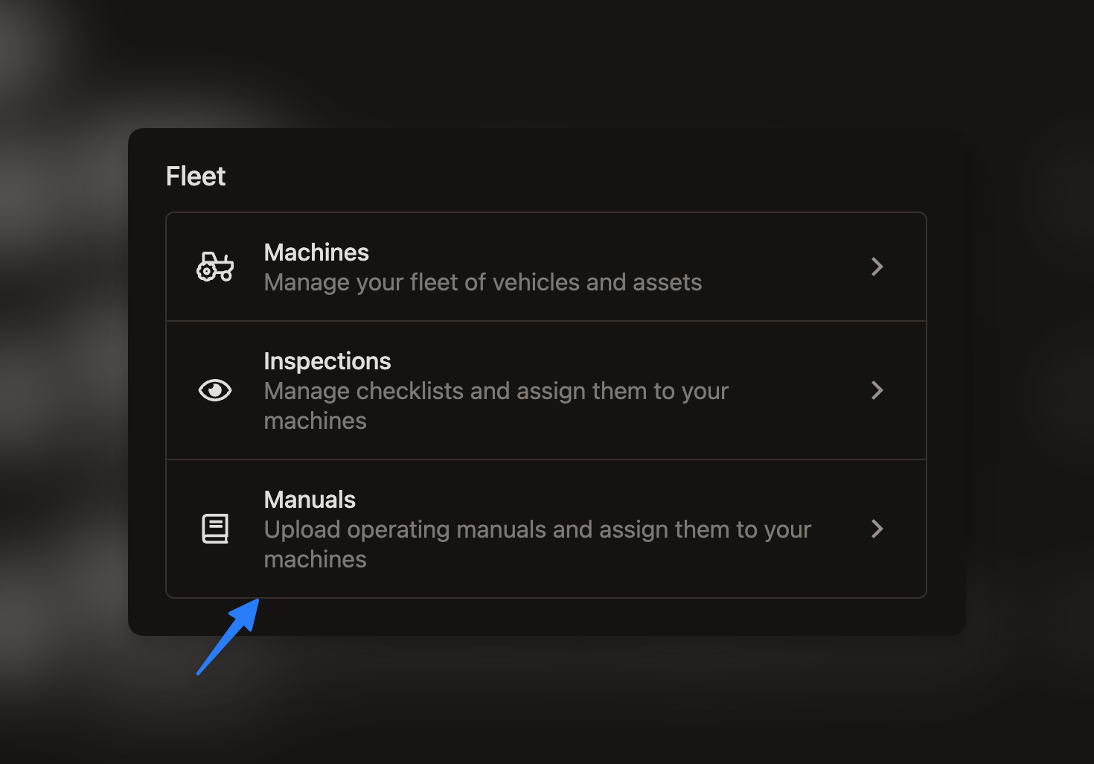Click "Manage your fleet of vehicles and assets"
The height and width of the screenshot is (764, 1094).
tap(483, 282)
